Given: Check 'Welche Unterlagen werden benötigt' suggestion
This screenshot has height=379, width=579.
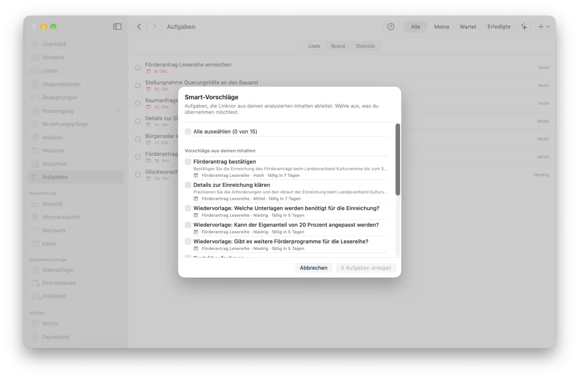Looking at the screenshot, I should [188, 208].
